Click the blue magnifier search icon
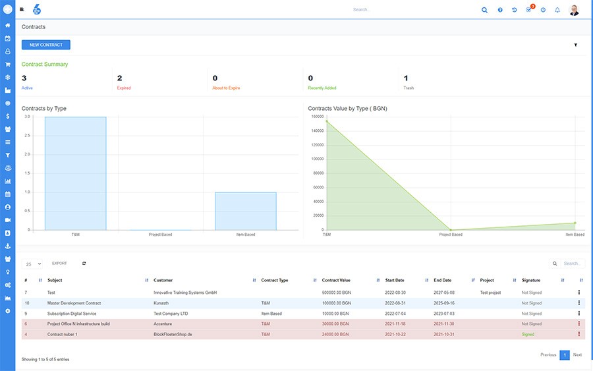This screenshot has height=371, width=593. 484,10
